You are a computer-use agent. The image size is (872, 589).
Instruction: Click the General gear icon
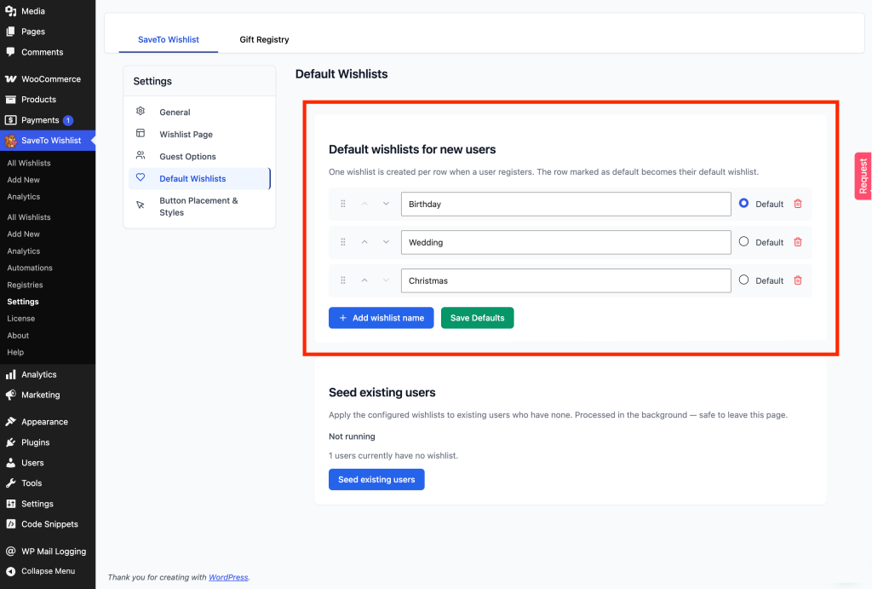pos(141,112)
